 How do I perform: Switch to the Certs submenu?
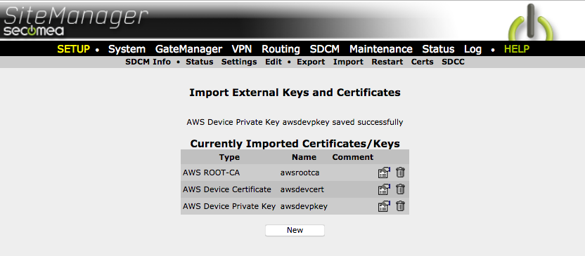(423, 62)
